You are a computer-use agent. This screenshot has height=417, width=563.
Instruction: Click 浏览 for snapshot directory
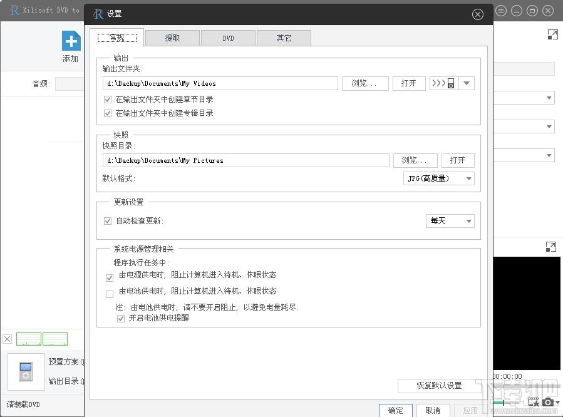(x=415, y=160)
